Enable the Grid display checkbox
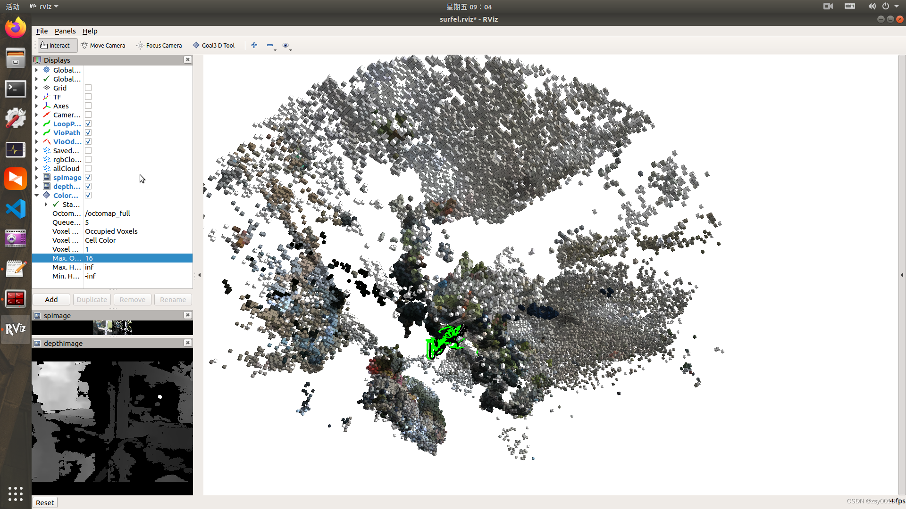The height and width of the screenshot is (509, 906). pyautogui.click(x=88, y=88)
